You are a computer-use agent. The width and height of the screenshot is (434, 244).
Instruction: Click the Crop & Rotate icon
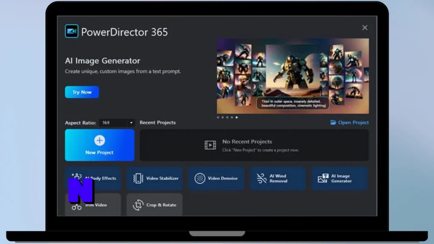coord(138,205)
